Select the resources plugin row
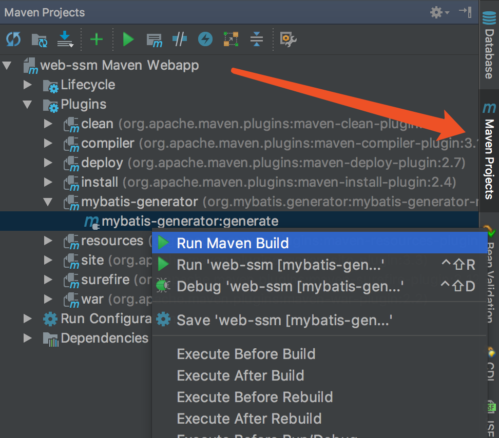499x438 pixels. [76, 241]
